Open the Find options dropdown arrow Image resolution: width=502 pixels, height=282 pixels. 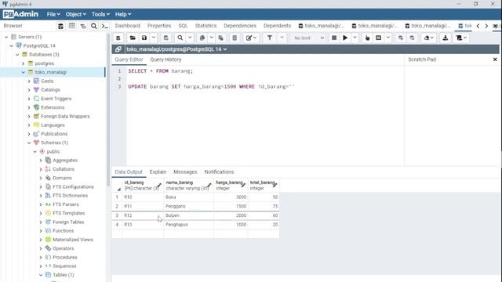click(190, 38)
